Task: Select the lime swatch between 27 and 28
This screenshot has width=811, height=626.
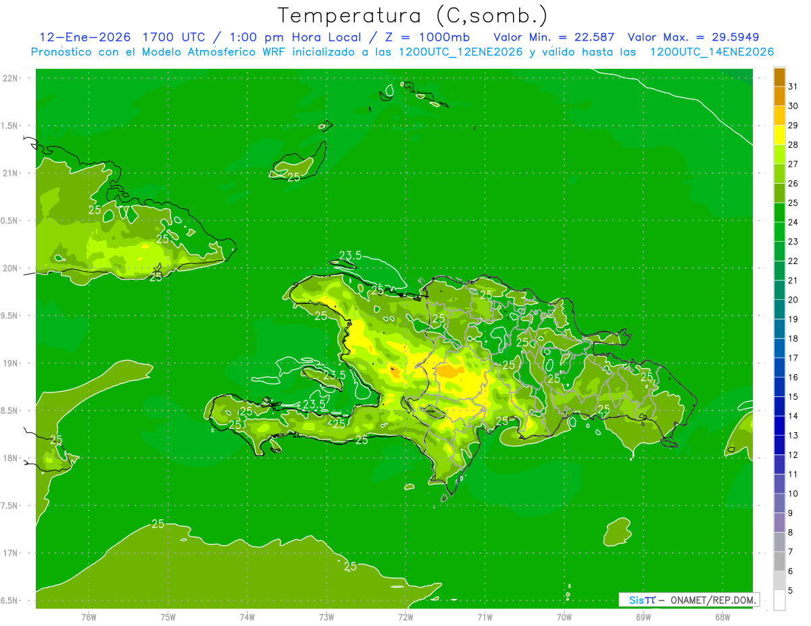Action: click(779, 154)
